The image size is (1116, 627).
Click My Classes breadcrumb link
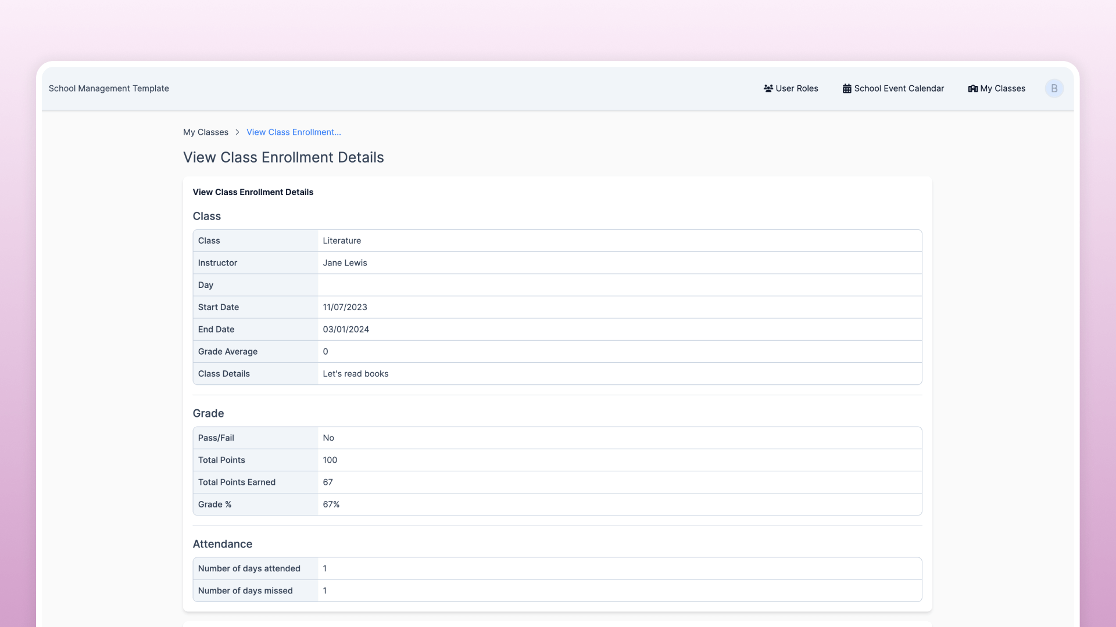click(205, 132)
